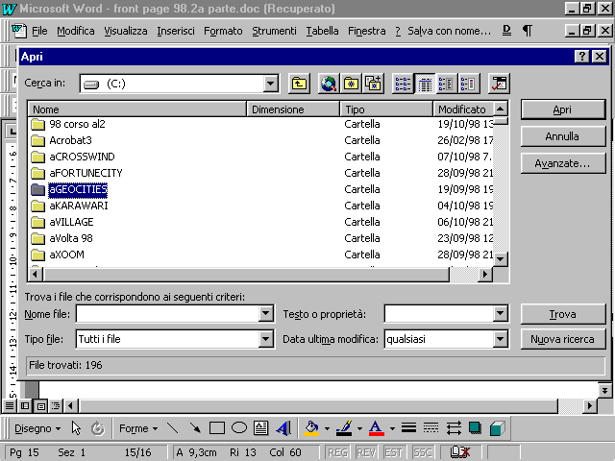The image size is (615, 461).
Task: Select the aKARAWARI folder
Action: (x=79, y=206)
